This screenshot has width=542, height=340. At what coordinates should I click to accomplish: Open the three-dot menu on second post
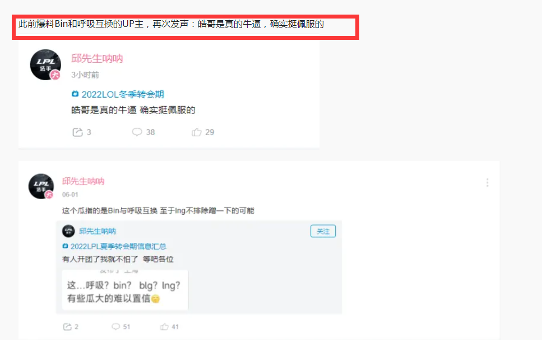[488, 183]
